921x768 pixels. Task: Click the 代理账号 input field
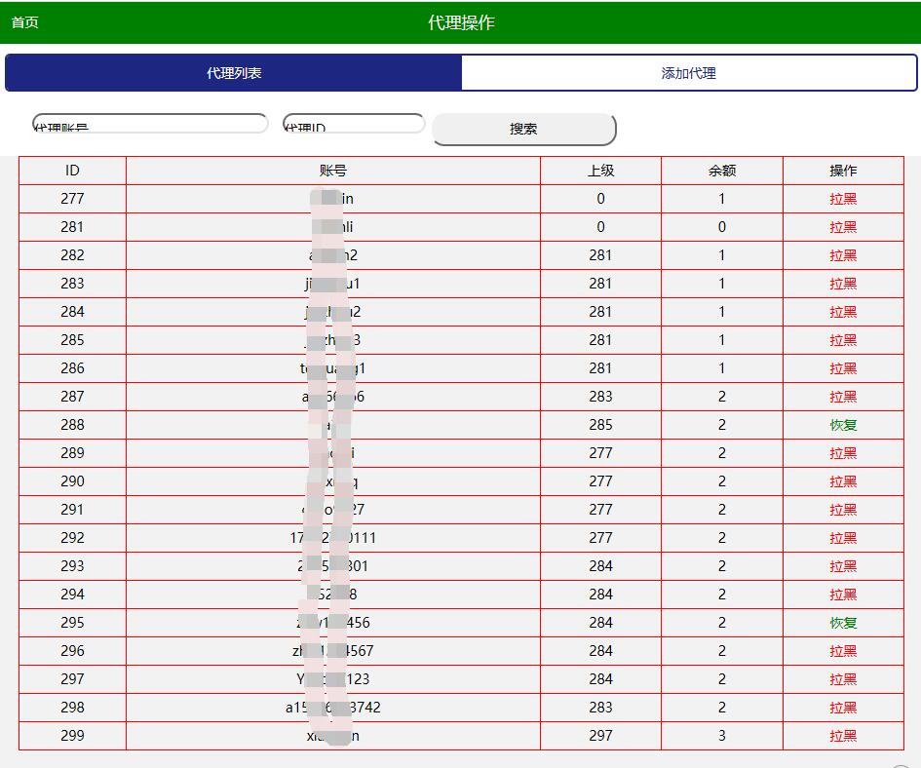coord(148,123)
